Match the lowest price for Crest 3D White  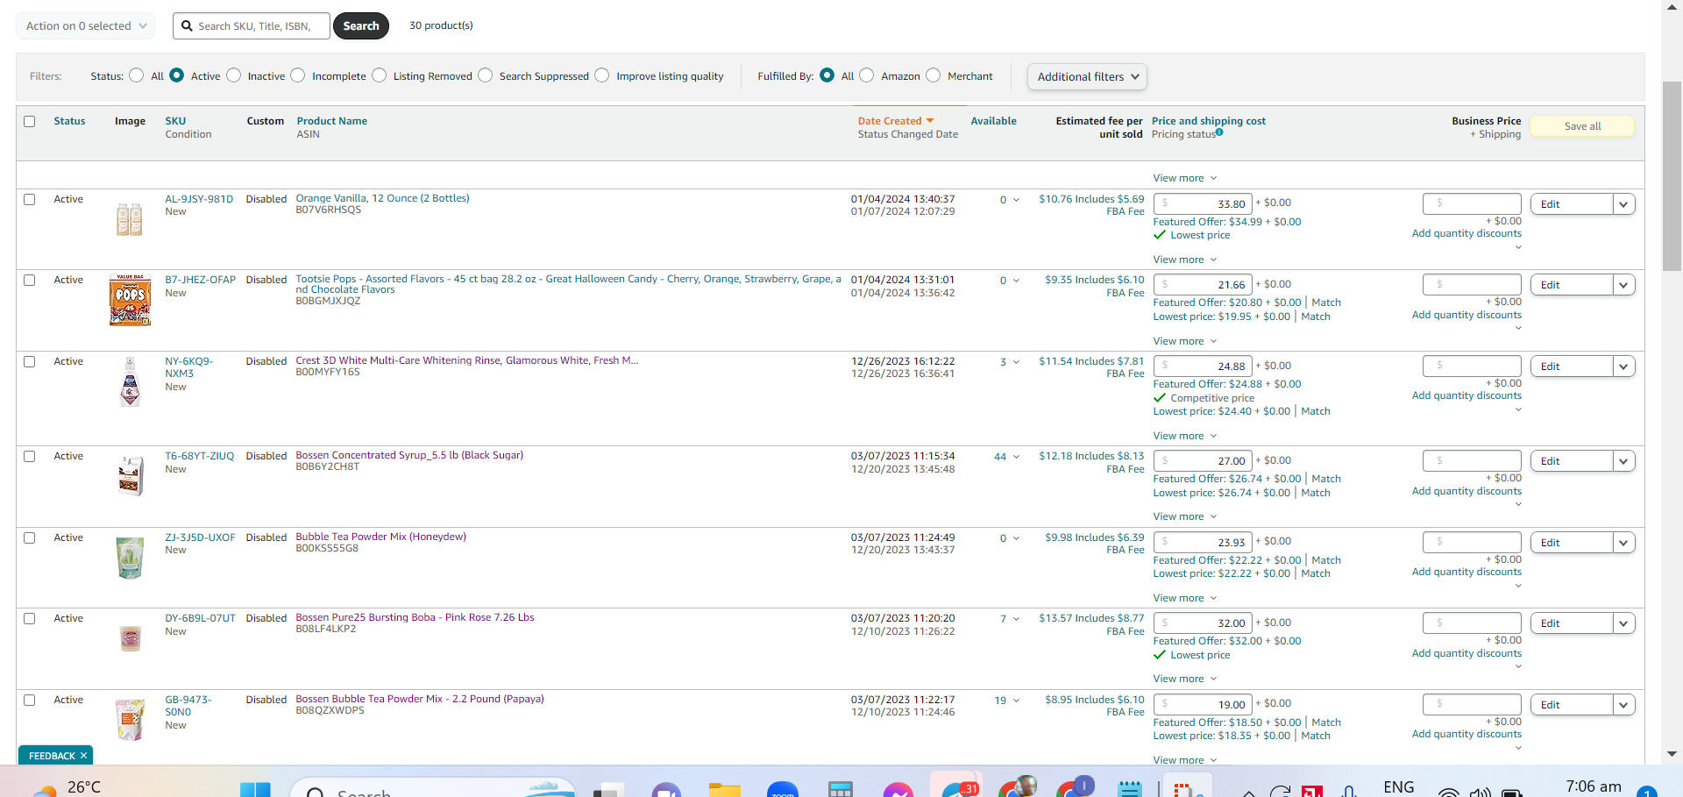[1316, 411]
